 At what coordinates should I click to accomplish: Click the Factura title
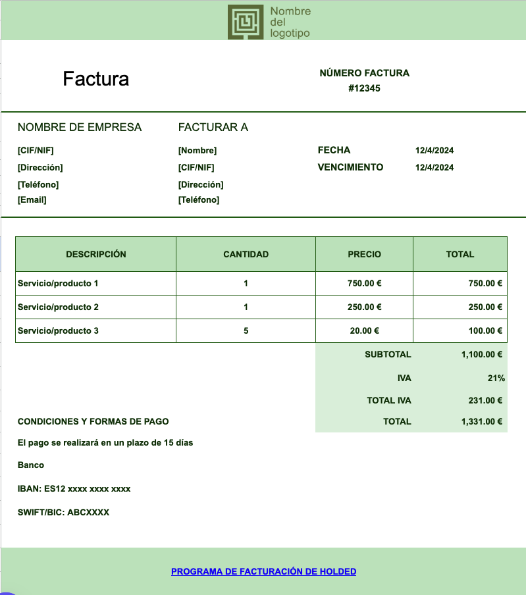pos(96,79)
